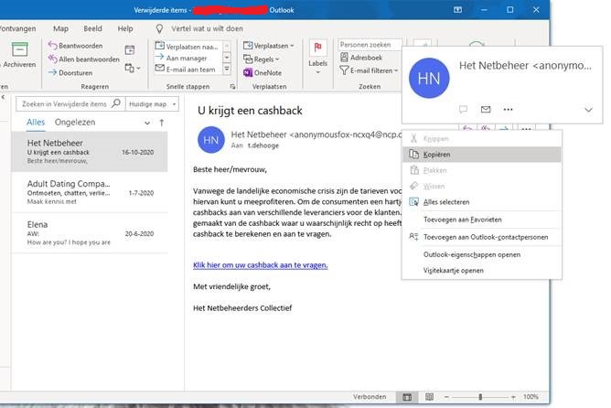Click the link Klik hier om uw cashback

[261, 265]
